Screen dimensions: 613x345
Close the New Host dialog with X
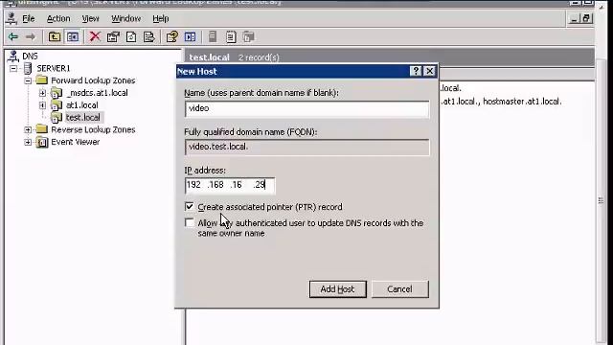coord(430,71)
